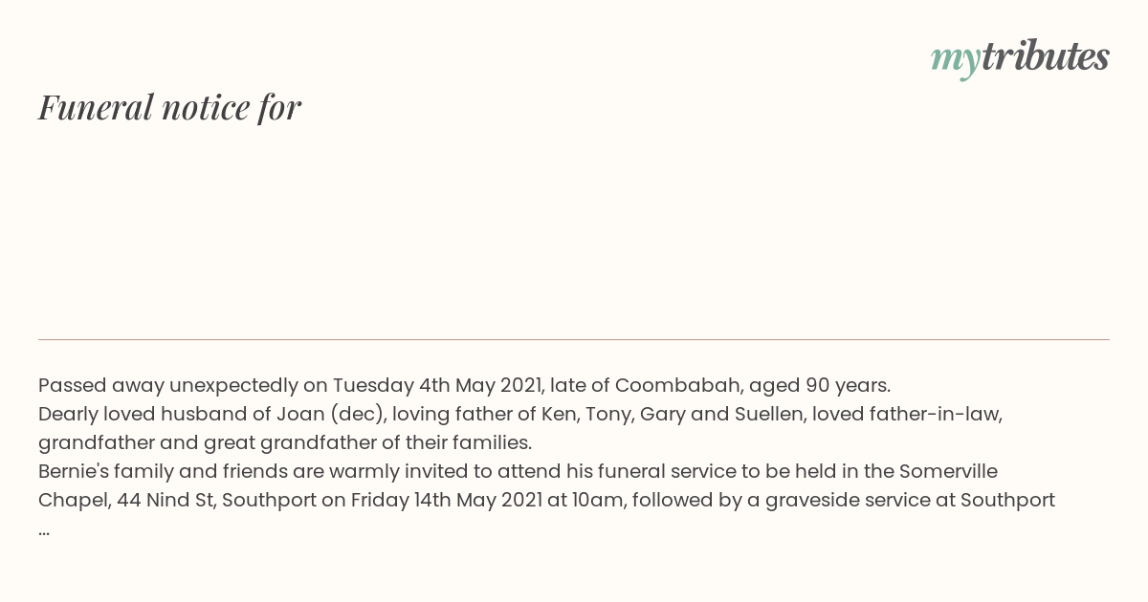Click the "Dearly loved husband of Joan" line
The width and height of the screenshot is (1148, 602).
coord(520,414)
